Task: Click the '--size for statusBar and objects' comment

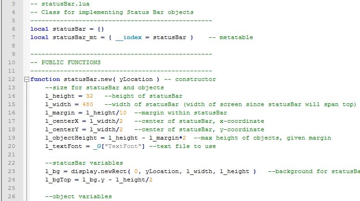Action: point(105,87)
